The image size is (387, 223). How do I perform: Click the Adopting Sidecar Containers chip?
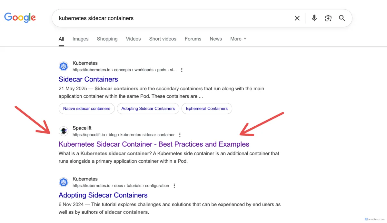point(148,109)
